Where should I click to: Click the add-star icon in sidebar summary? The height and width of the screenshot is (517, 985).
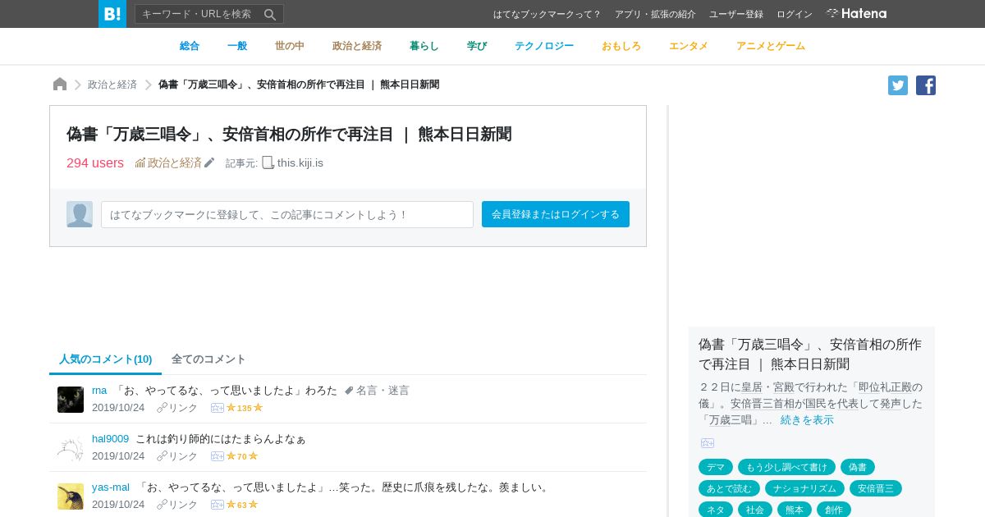tap(708, 443)
